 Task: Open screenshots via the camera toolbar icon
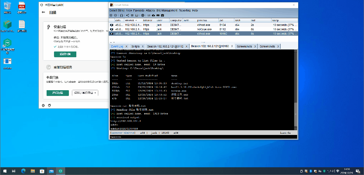coord(162,15)
